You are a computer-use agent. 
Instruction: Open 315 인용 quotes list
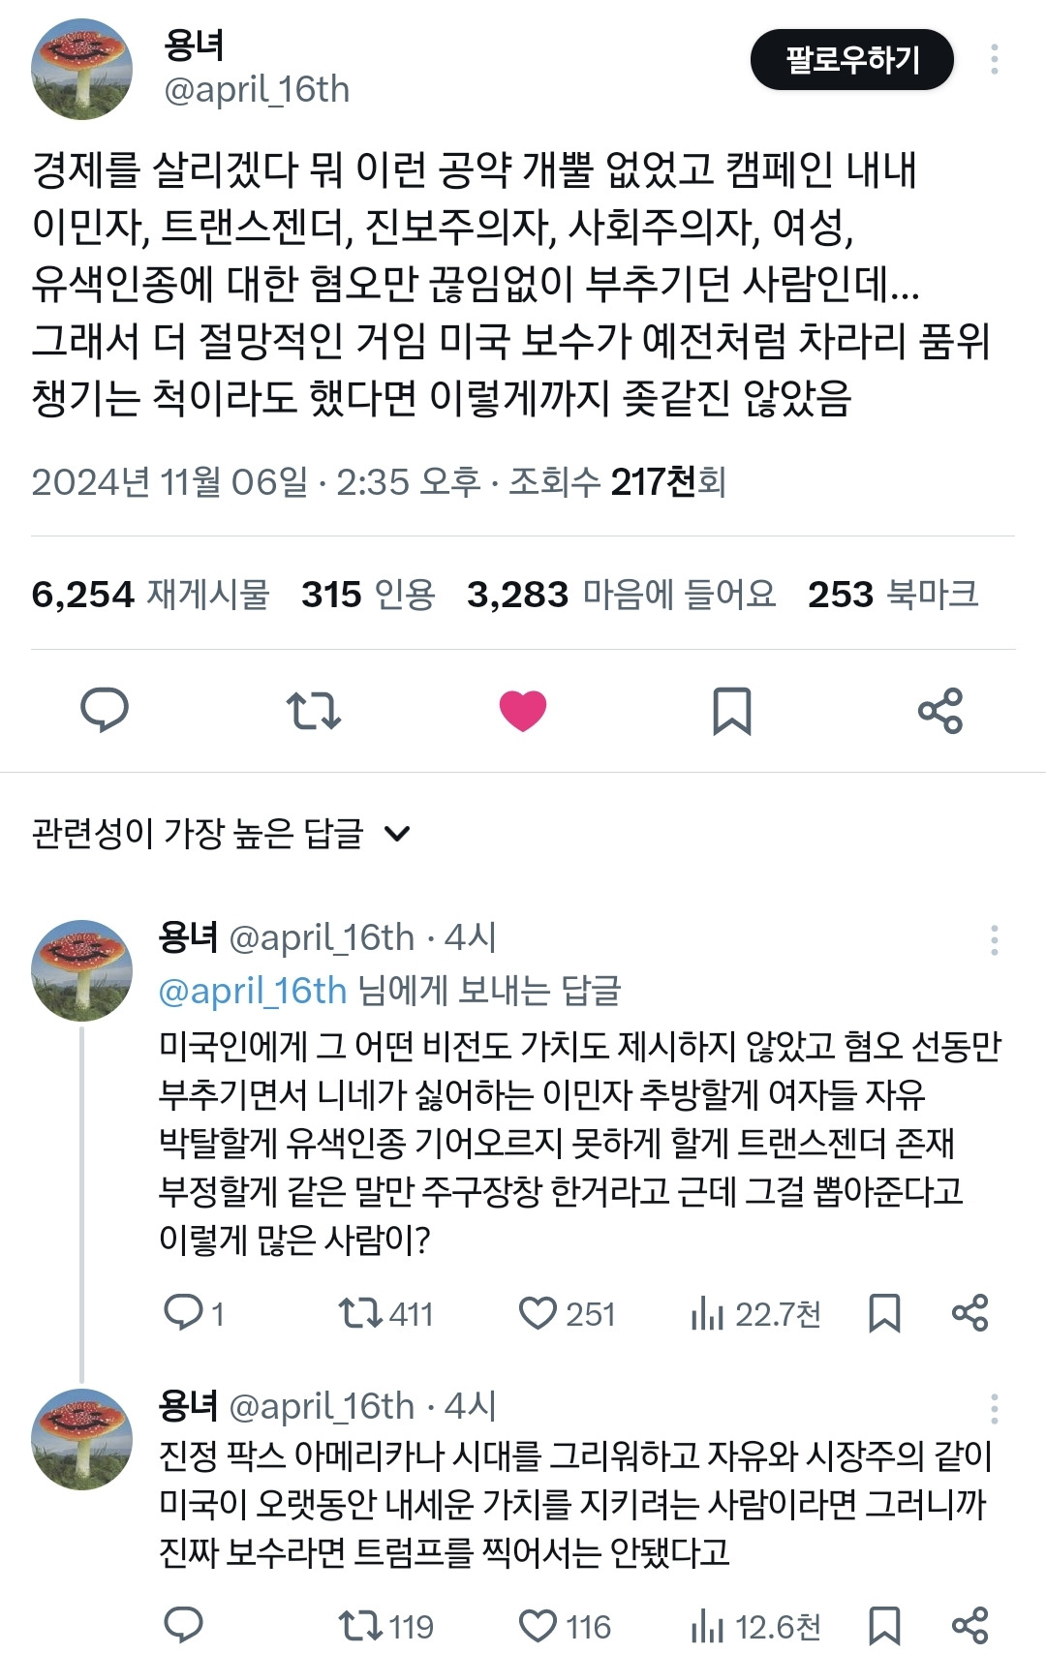point(368,594)
